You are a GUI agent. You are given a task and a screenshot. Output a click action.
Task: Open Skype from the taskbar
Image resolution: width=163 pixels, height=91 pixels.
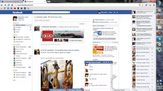(160, 39)
